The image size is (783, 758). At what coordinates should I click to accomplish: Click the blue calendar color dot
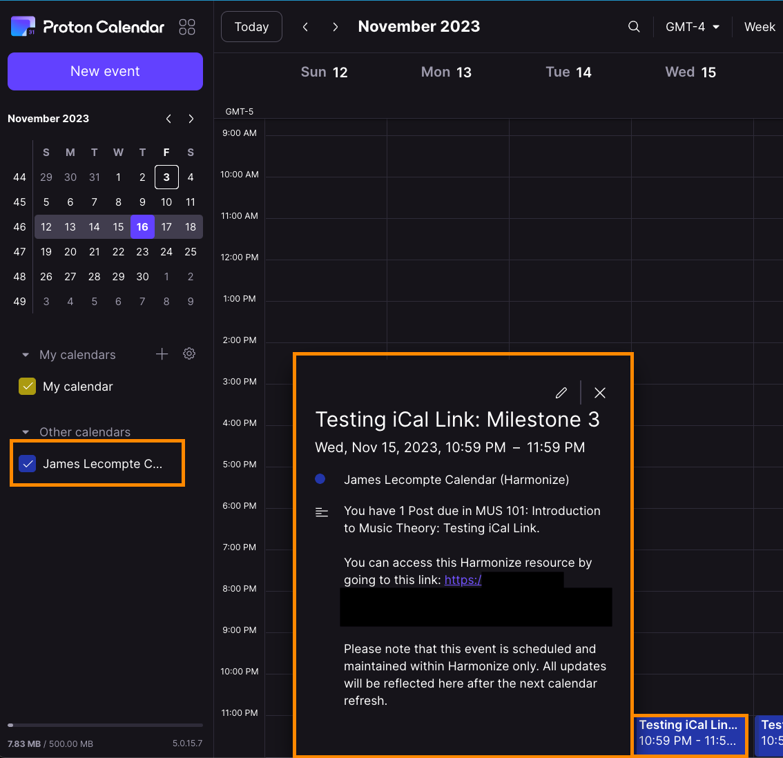coord(320,479)
